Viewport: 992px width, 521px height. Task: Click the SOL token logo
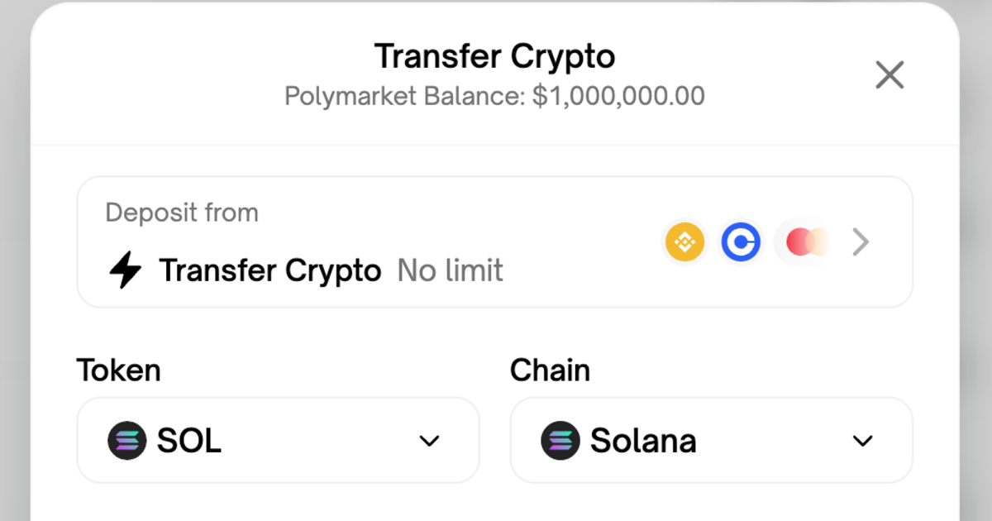[x=127, y=441]
